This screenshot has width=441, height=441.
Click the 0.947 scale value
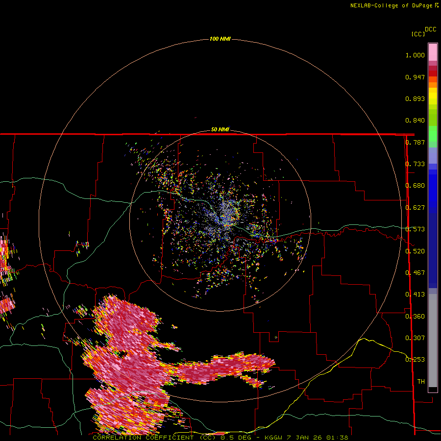[415, 77]
